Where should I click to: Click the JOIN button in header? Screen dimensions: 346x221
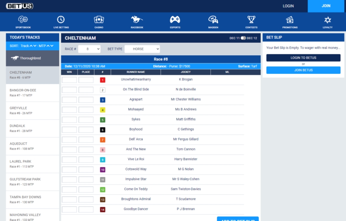[x=326, y=6]
